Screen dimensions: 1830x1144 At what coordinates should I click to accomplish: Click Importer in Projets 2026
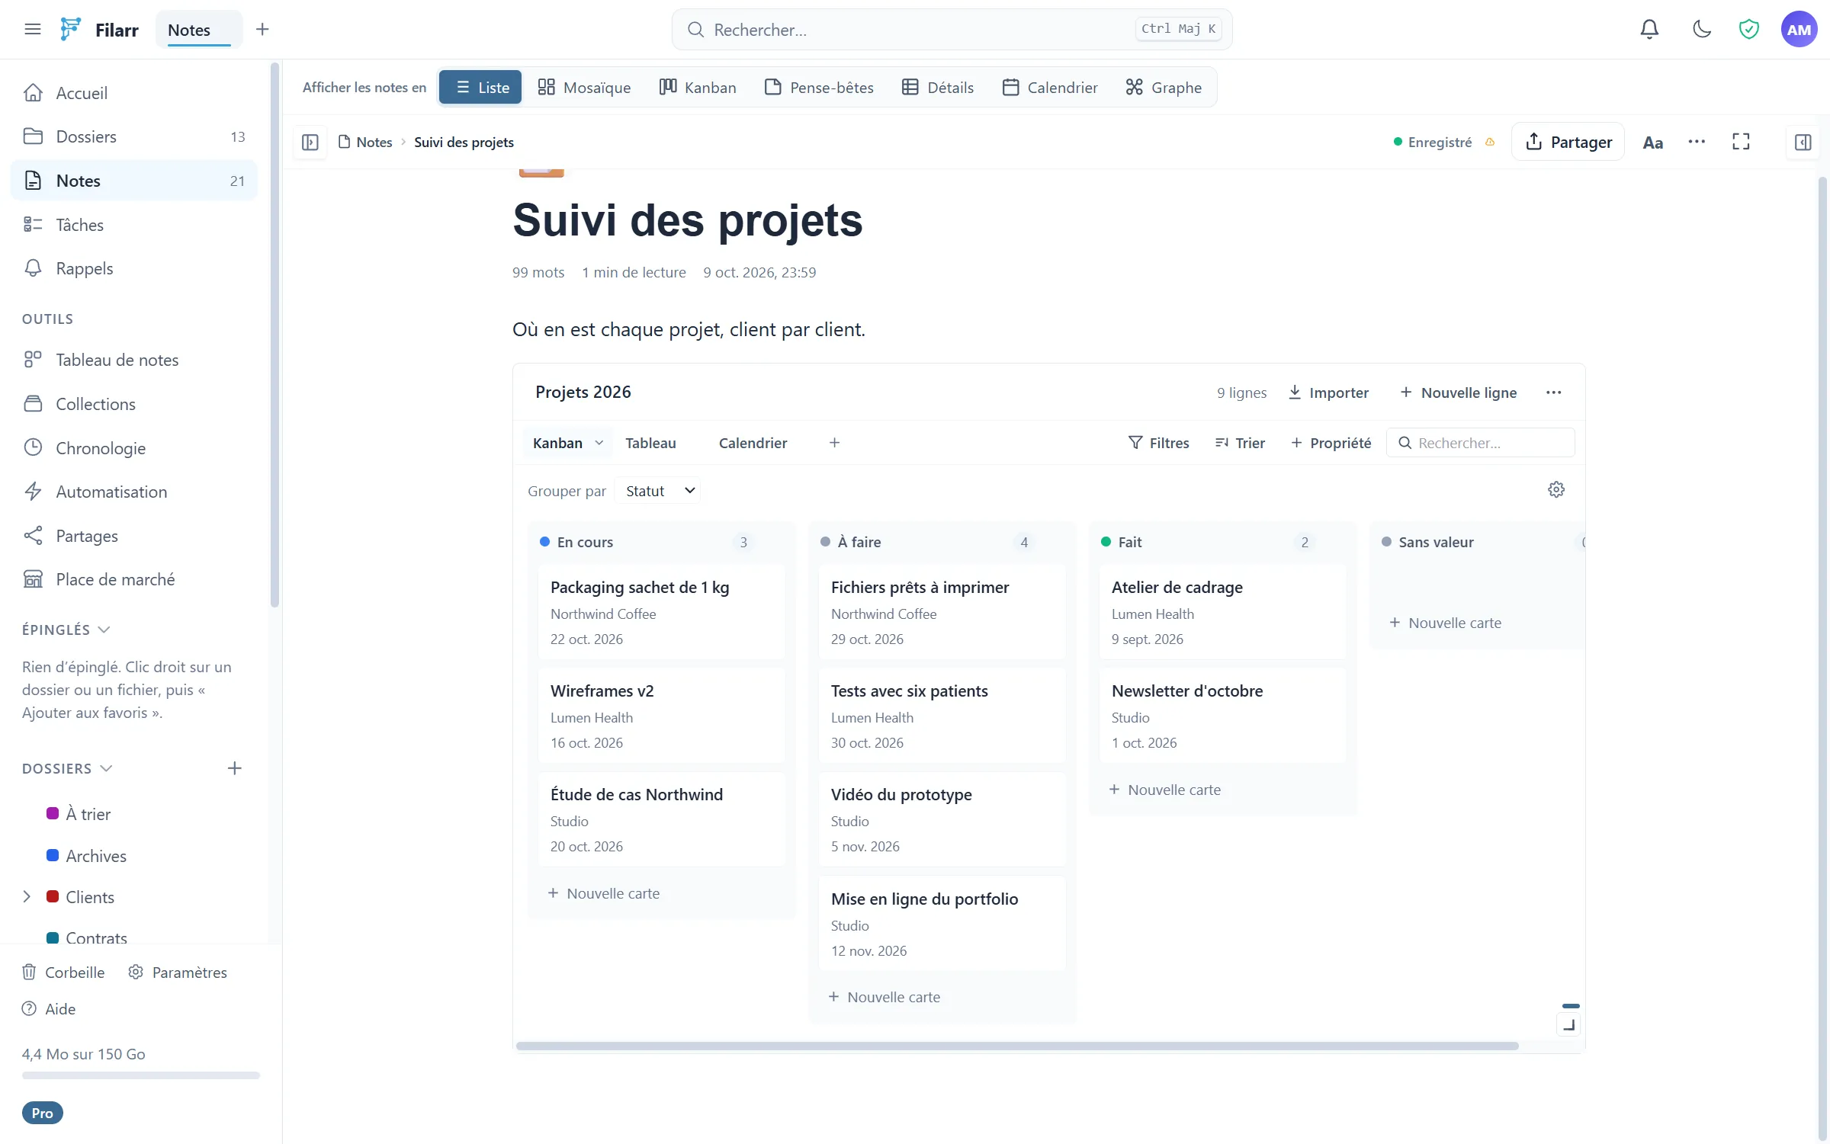tap(1328, 393)
